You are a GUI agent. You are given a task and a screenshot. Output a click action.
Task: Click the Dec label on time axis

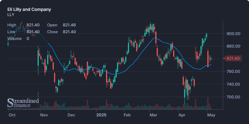point(71,115)
